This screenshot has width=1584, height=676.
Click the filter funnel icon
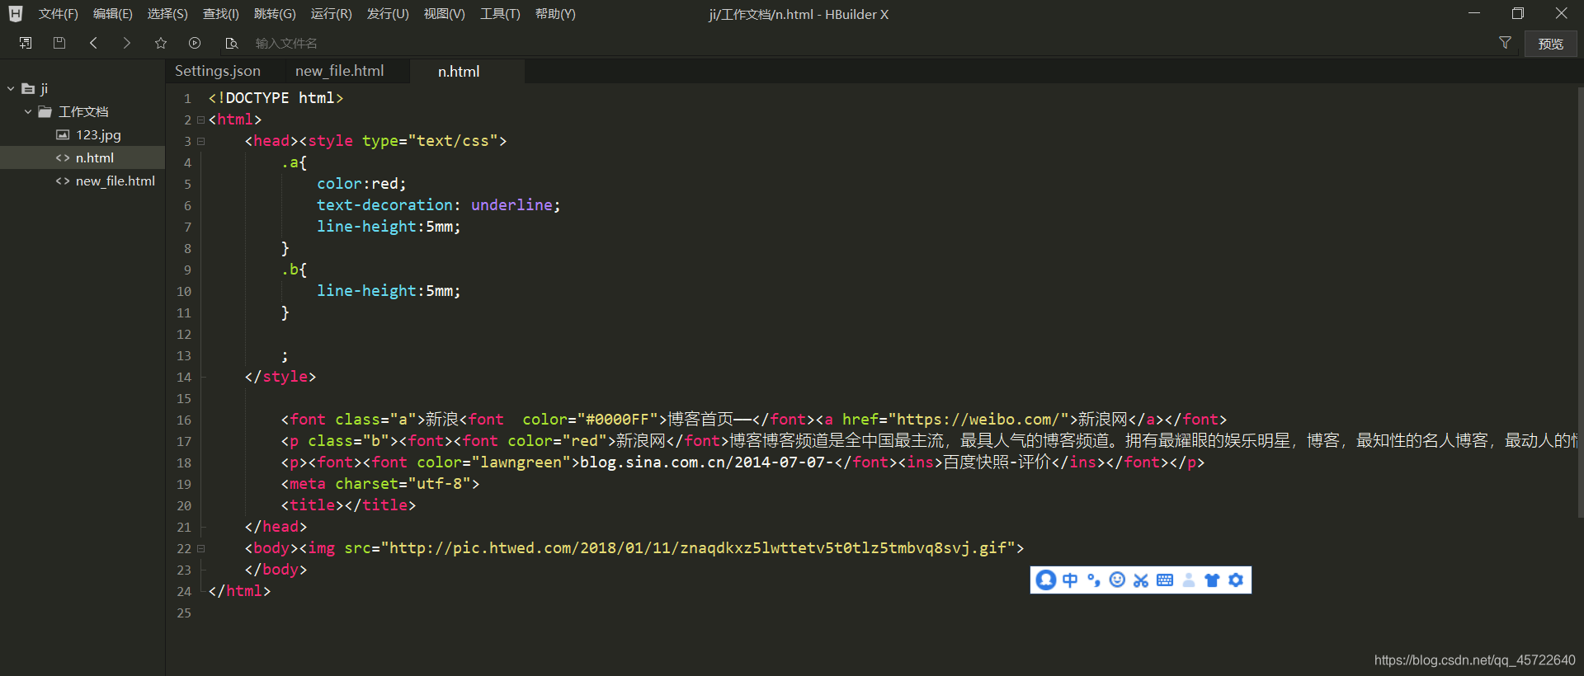1505,43
